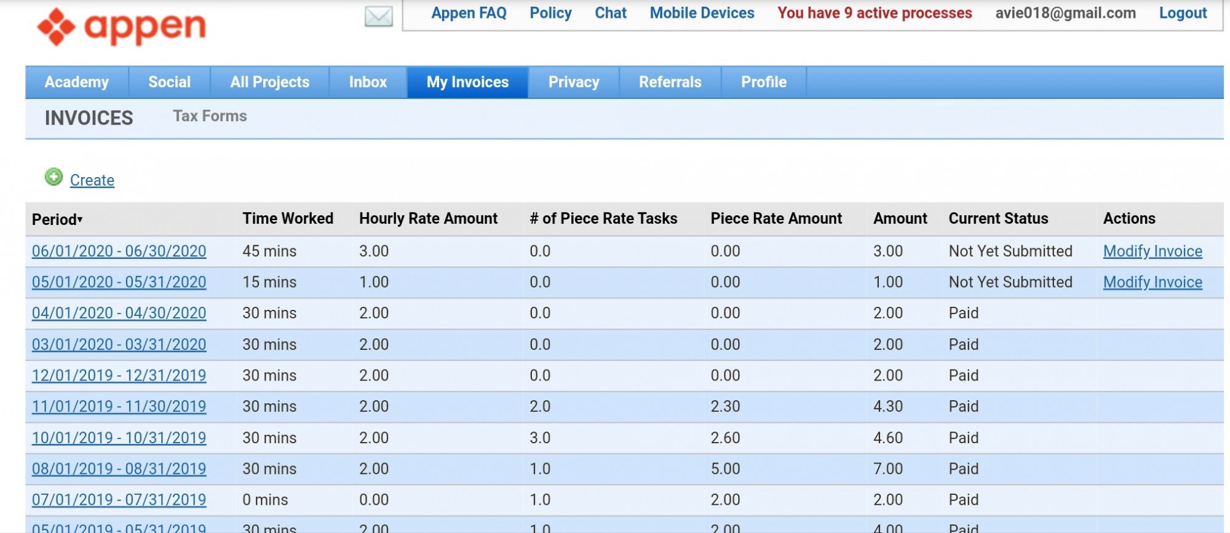This screenshot has width=1230, height=533.
Task: Click the Appen logo
Action: pos(121,27)
